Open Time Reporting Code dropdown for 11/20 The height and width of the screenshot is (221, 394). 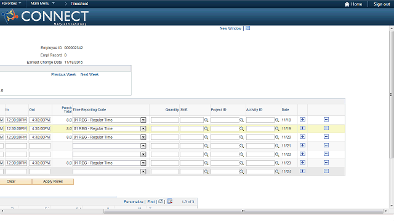143,138
